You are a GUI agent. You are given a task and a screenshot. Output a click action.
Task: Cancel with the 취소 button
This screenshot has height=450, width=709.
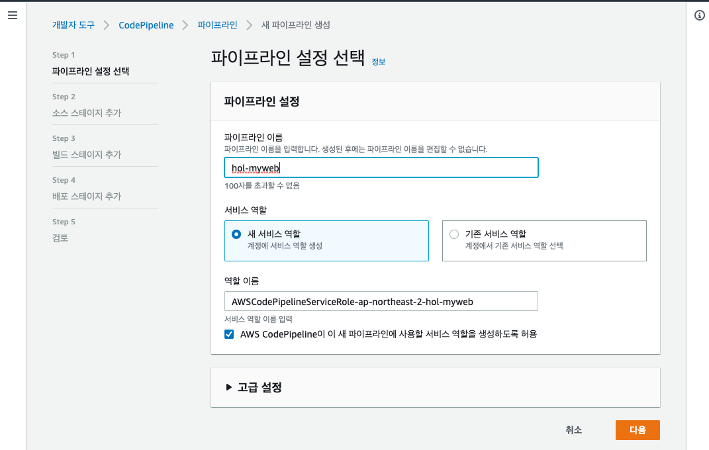click(x=573, y=430)
